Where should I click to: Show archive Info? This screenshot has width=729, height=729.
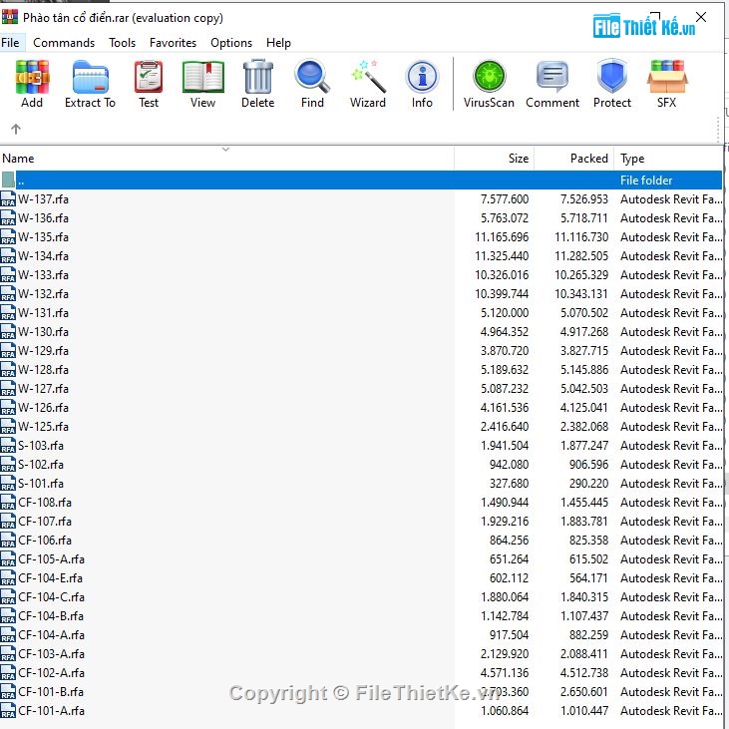click(422, 77)
